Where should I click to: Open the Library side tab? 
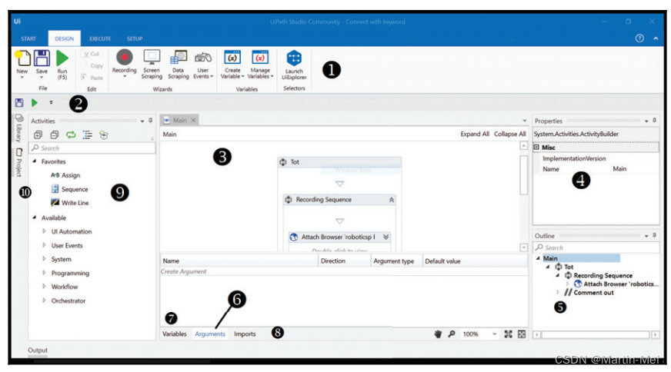click(18, 128)
